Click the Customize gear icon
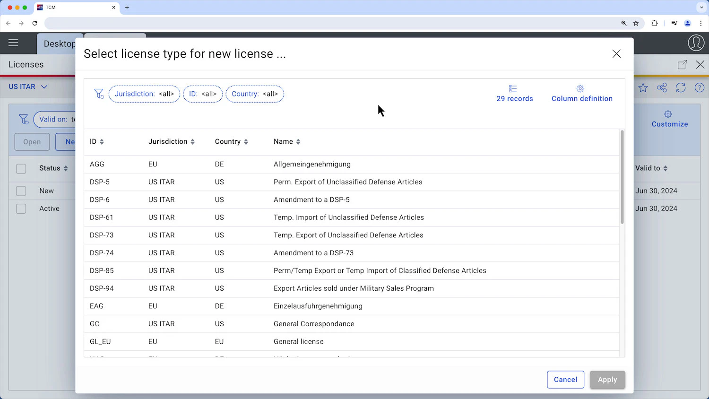The height and width of the screenshot is (399, 709). (x=668, y=114)
